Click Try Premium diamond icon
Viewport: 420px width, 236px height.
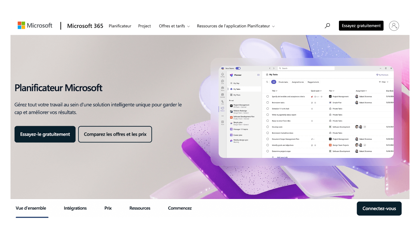[x=377, y=75]
